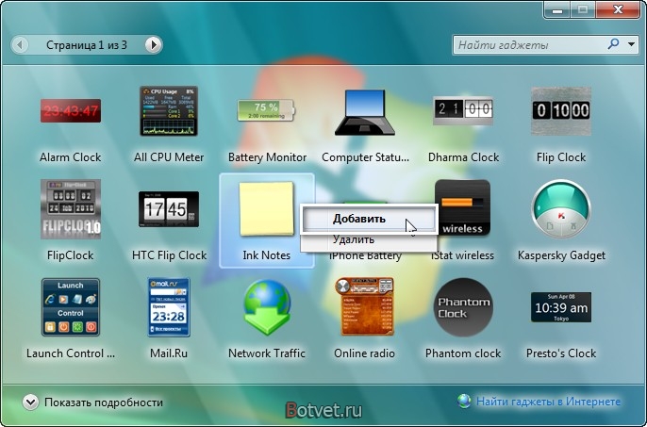Click the 'Показать подробности' label
Viewport: 647px width, 427px height.
pyautogui.click(x=104, y=402)
